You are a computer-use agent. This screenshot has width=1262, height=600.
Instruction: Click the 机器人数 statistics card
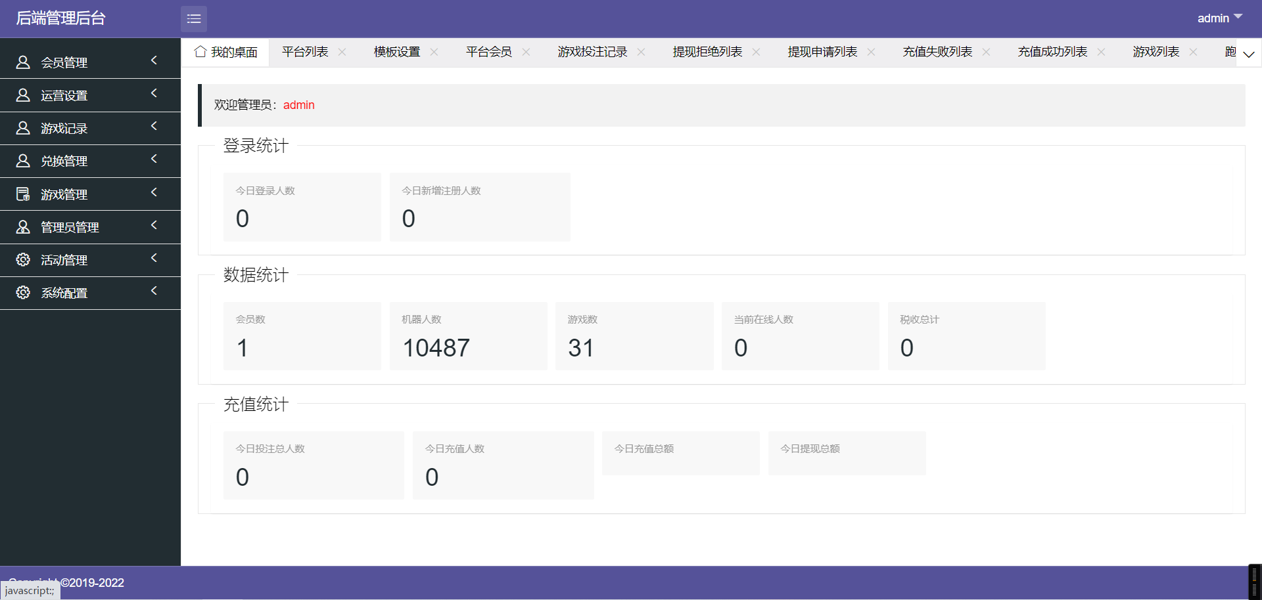(468, 336)
